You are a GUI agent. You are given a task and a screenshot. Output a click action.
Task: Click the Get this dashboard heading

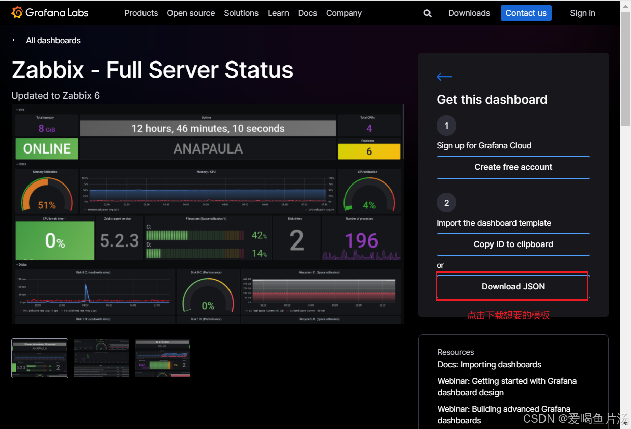click(492, 100)
